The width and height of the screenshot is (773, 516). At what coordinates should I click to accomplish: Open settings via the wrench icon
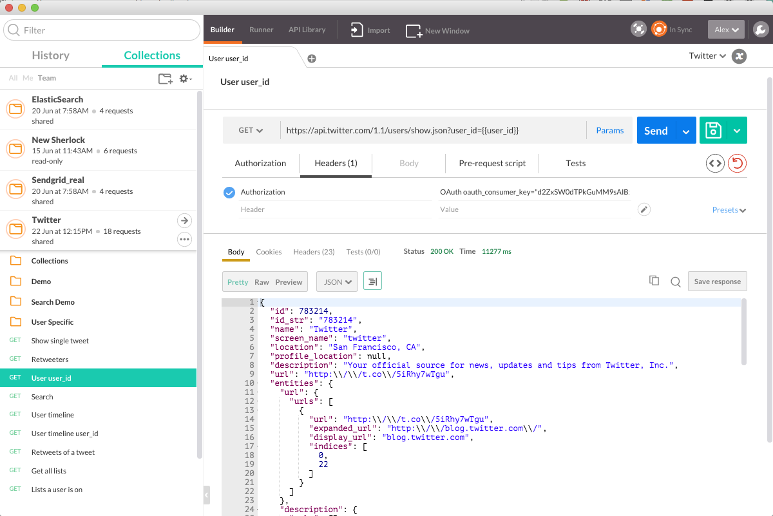(x=760, y=30)
